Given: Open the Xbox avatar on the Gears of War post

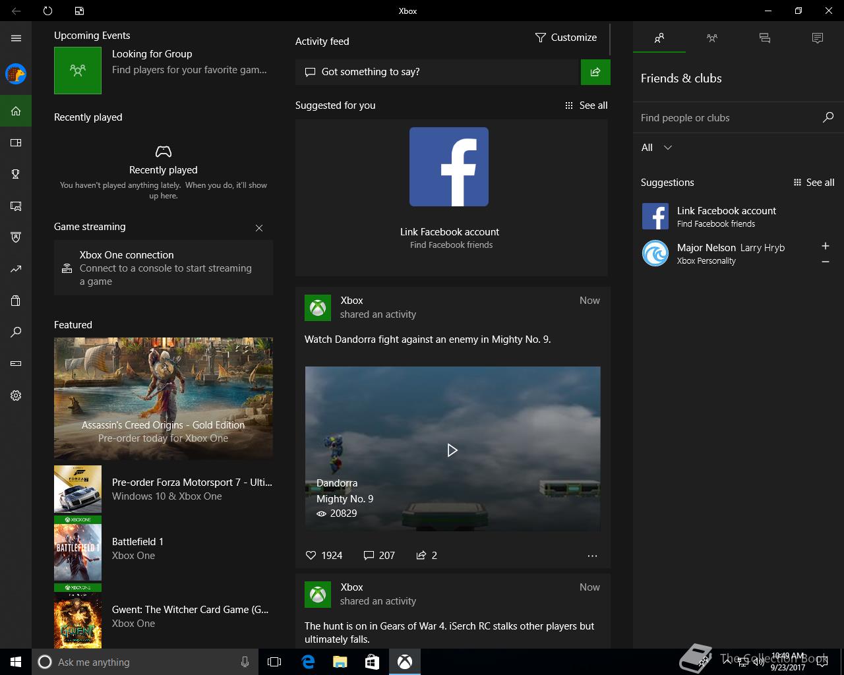Looking at the screenshot, I should point(318,595).
